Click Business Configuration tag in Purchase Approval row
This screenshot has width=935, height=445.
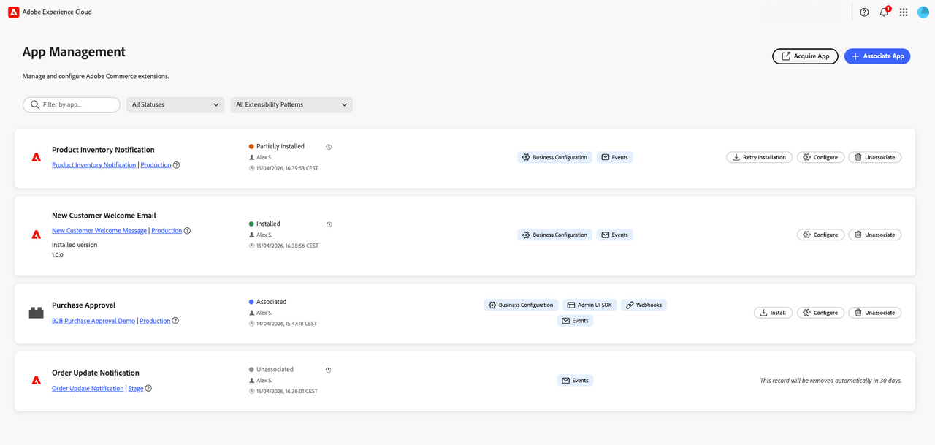pyautogui.click(x=521, y=305)
